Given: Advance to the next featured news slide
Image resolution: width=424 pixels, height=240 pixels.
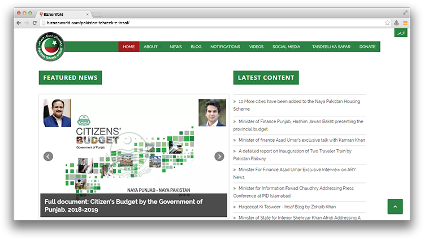Looking at the screenshot, I should (219, 156).
